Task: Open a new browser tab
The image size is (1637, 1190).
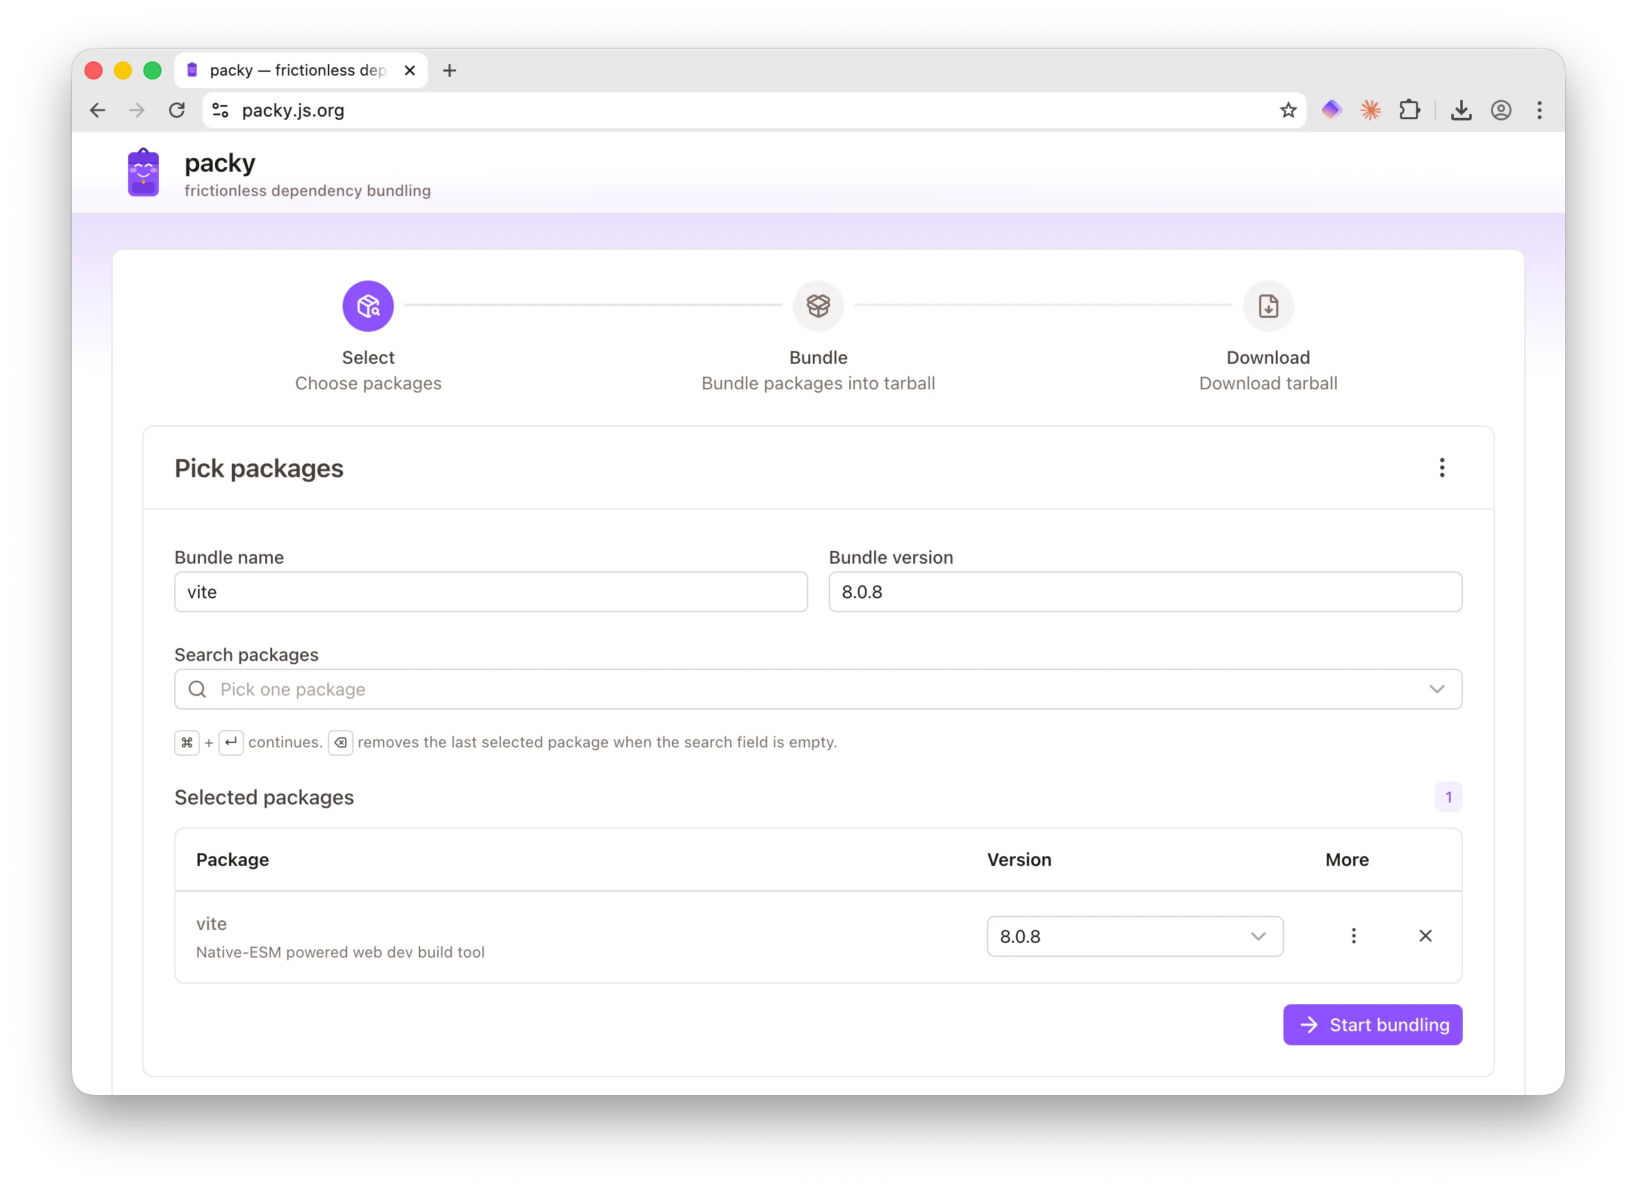Action: point(450,70)
